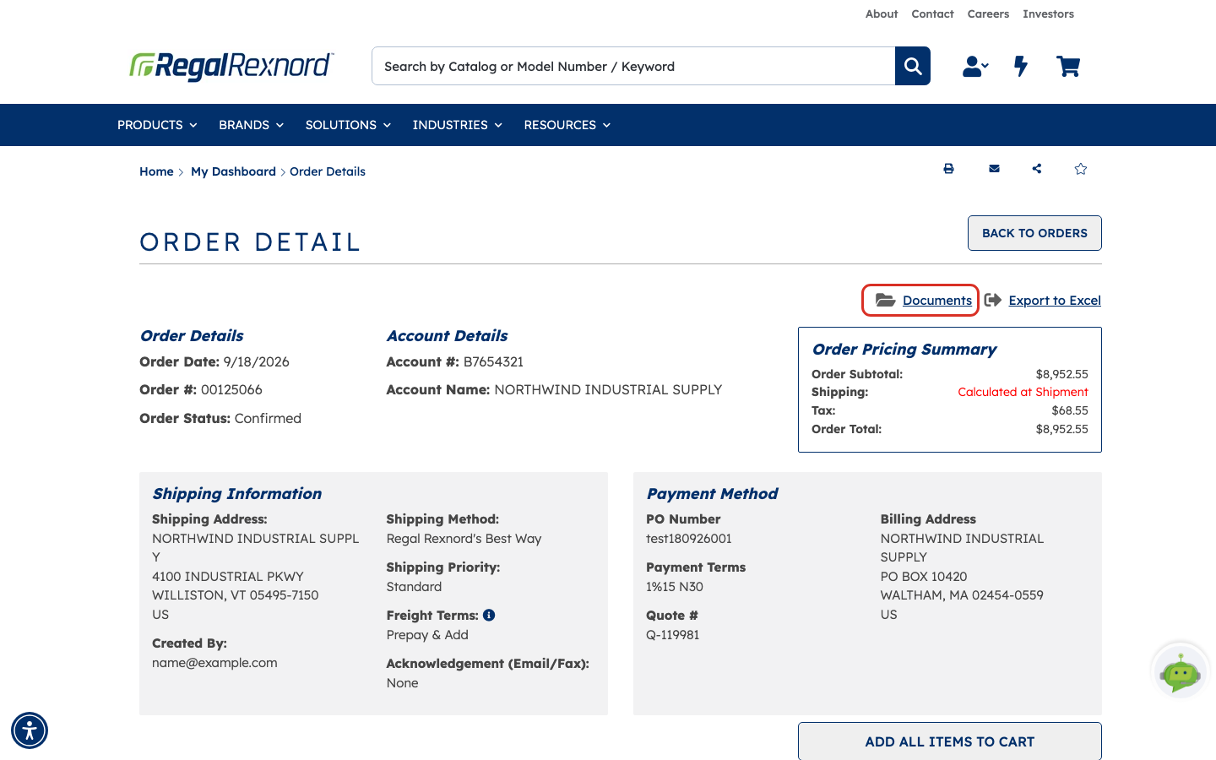This screenshot has width=1216, height=760.
Task: Expand the SOLUTIONS menu
Action: tap(348, 125)
